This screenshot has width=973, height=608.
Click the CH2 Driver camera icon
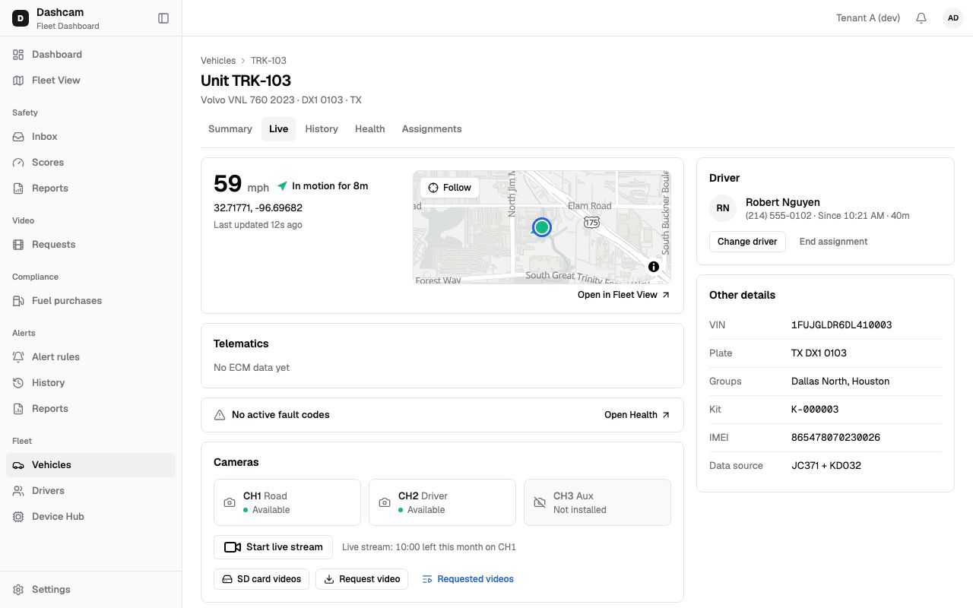click(x=384, y=502)
